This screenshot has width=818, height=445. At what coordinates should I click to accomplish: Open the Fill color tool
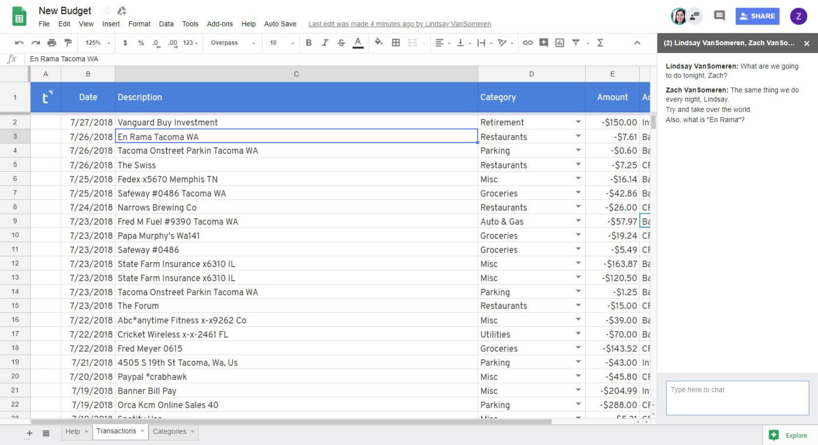pyautogui.click(x=378, y=43)
